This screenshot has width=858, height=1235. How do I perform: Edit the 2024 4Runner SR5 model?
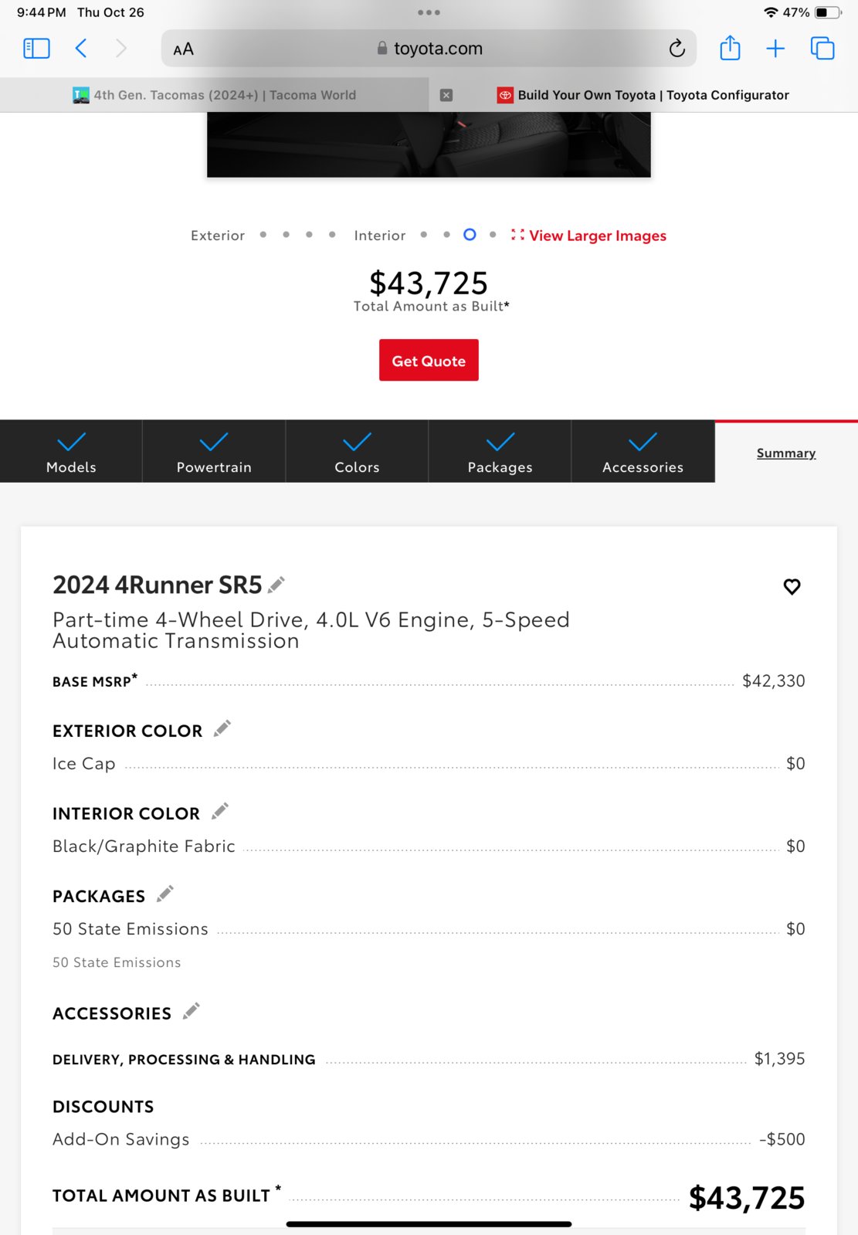click(x=276, y=585)
